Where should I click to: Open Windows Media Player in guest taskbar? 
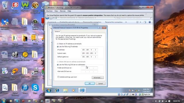click(74, 90)
